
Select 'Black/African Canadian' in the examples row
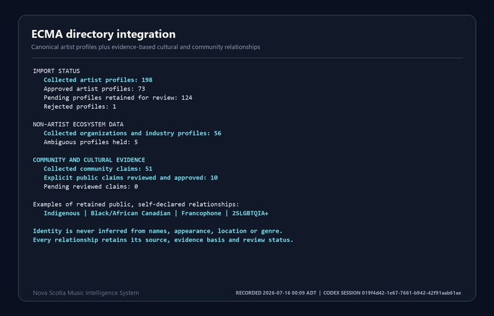tap(131, 213)
